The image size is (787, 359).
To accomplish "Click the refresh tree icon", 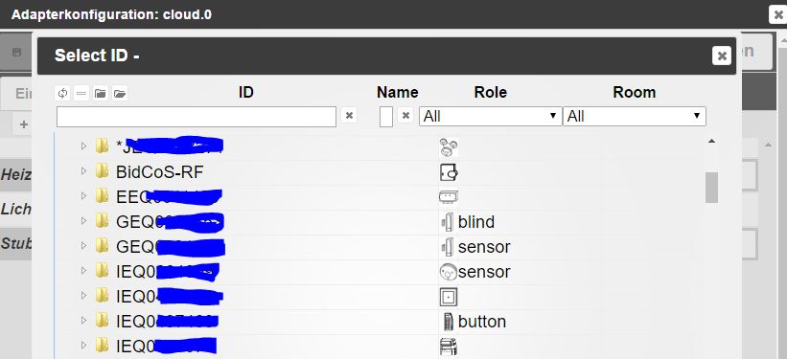I will click(x=62, y=93).
